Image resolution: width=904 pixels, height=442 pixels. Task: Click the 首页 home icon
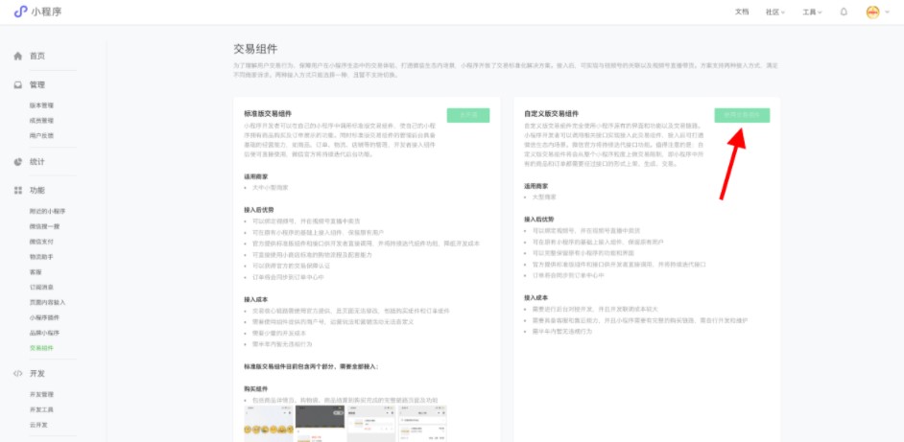coord(18,56)
